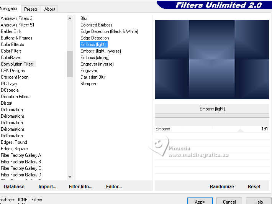Select Edges, Square category
The height and width of the screenshot is (204, 272).
(x=14, y=149)
